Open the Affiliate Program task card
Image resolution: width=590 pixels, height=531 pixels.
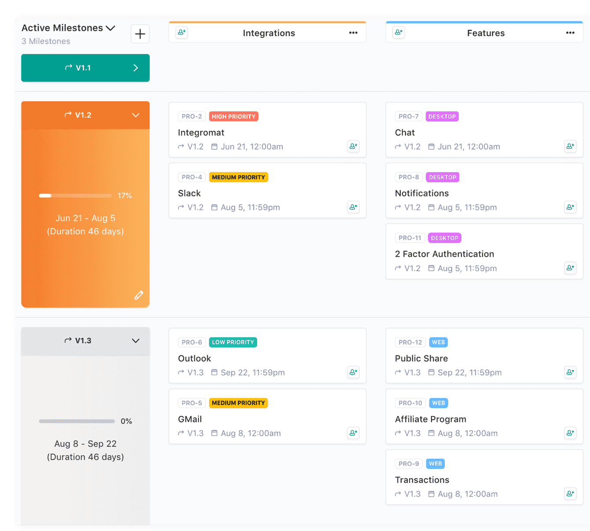[430, 419]
